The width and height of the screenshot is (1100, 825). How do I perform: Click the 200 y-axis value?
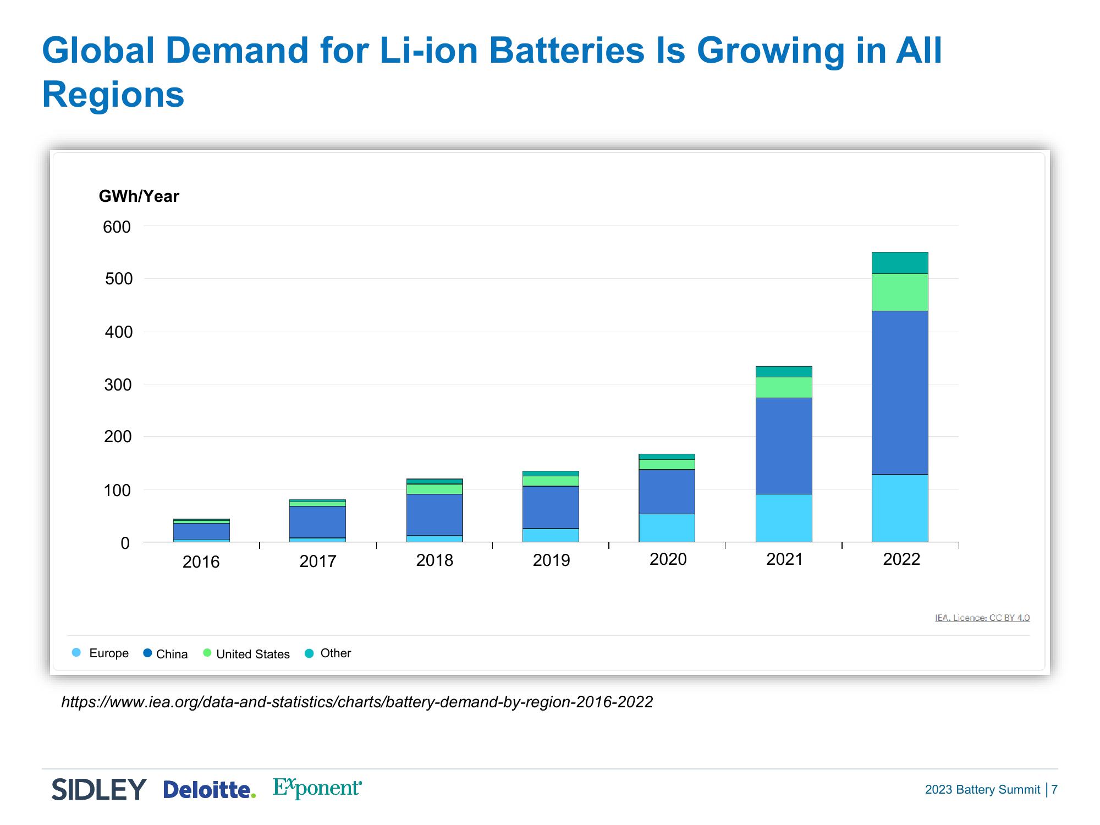click(118, 437)
